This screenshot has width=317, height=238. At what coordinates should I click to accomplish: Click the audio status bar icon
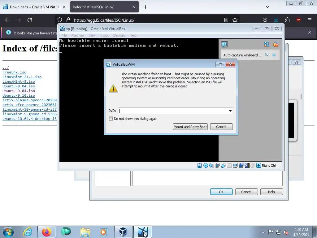coord(211,165)
